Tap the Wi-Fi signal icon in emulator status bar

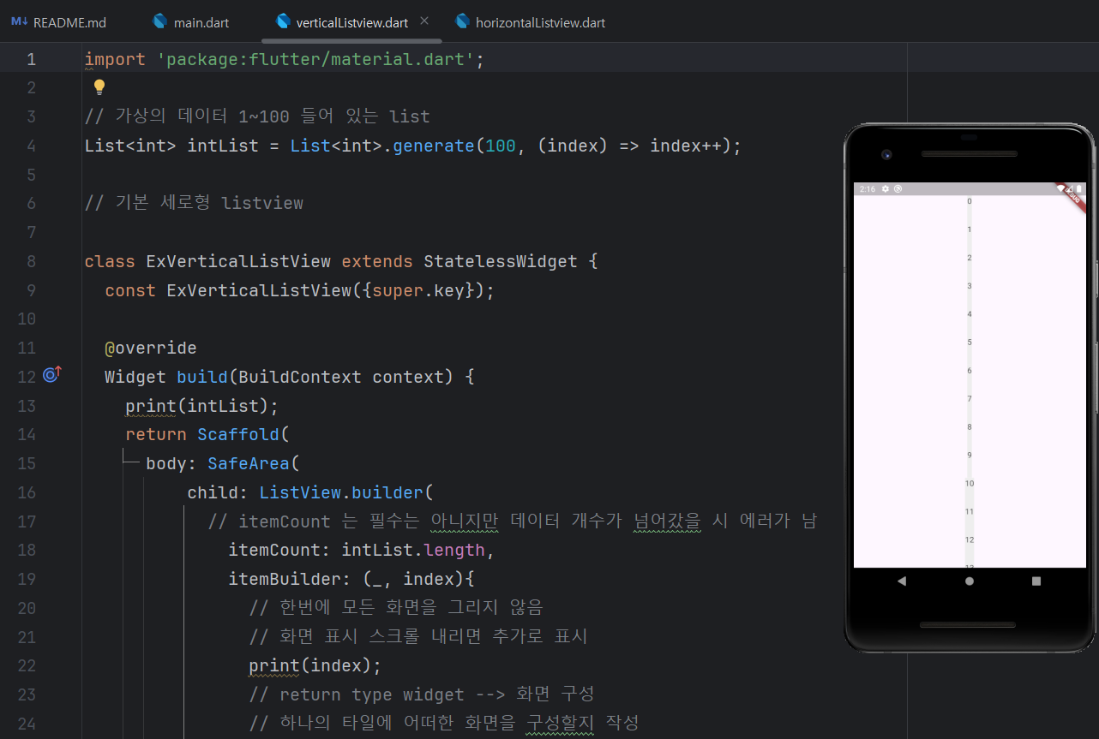(x=1061, y=188)
